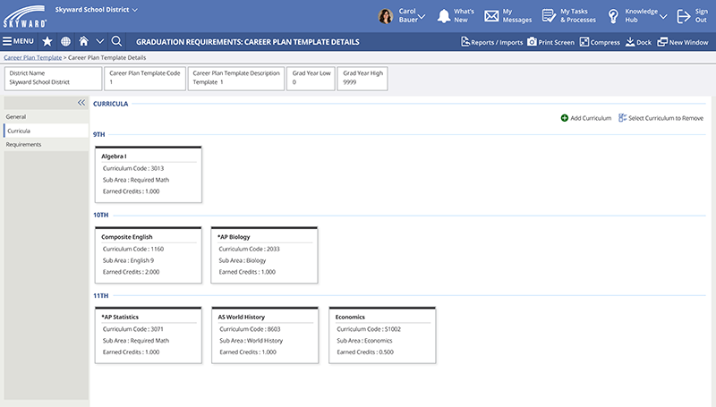The width and height of the screenshot is (716, 407).
Task: Click Add Curriculum button
Action: tap(586, 118)
